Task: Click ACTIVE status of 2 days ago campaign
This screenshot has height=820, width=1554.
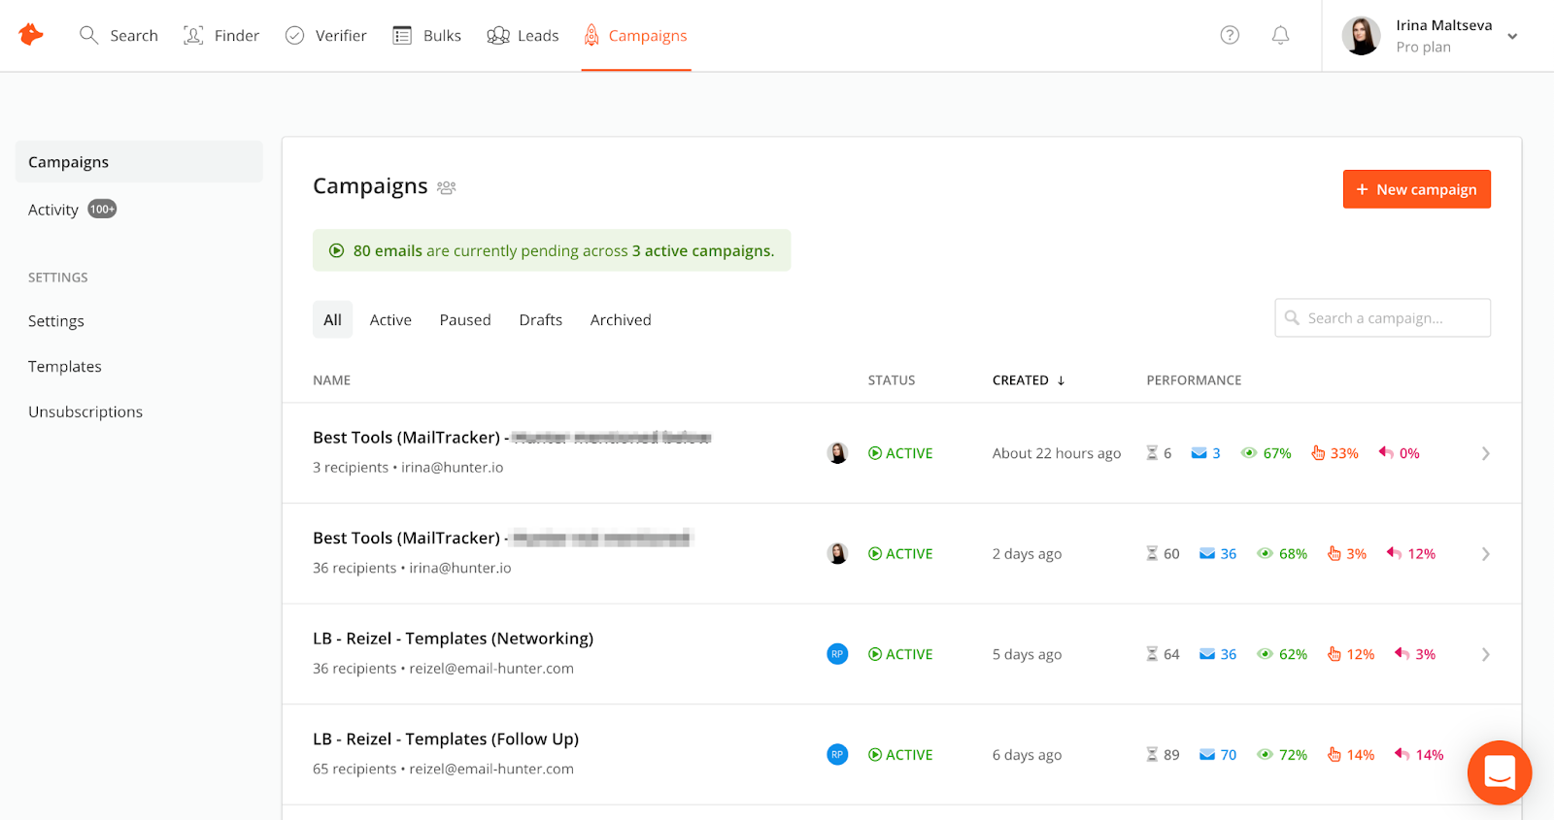Action: [900, 554]
